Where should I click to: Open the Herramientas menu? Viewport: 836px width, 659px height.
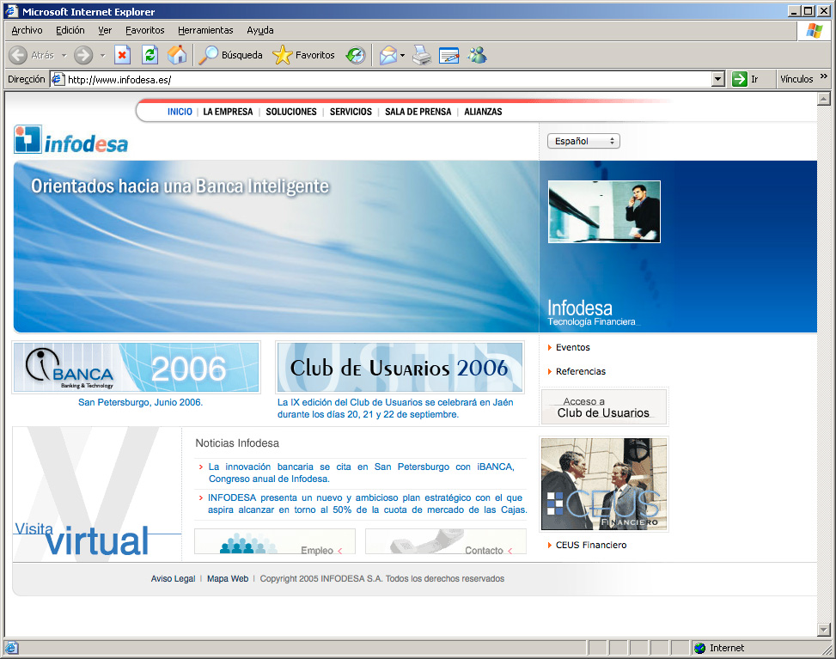[x=205, y=30]
